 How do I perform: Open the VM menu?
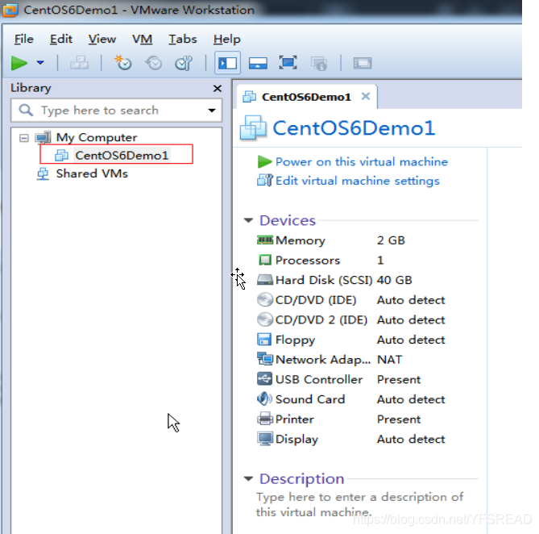[142, 40]
